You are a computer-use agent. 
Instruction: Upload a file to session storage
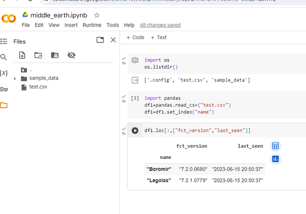tap(22, 55)
